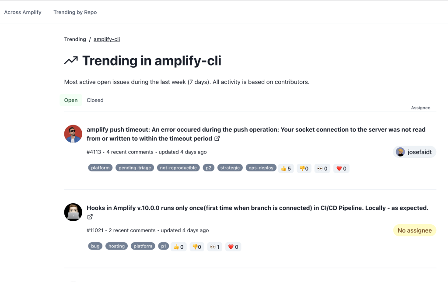This screenshot has width=448, height=282.
Task: Toggle the No assignee badge on issue #11021
Action: [x=414, y=230]
